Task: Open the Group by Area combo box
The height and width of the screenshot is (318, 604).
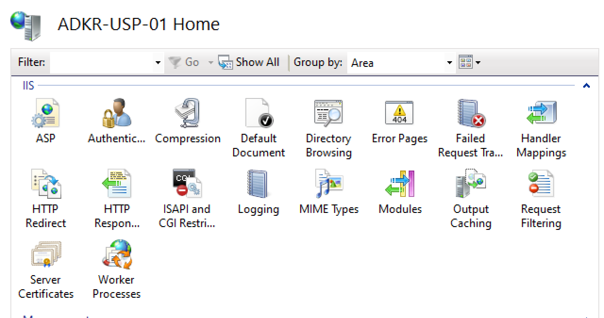Action: 402,62
